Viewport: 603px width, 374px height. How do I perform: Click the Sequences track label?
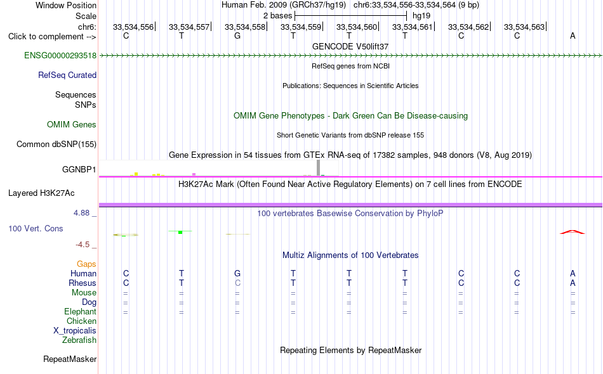pyautogui.click(x=76, y=95)
